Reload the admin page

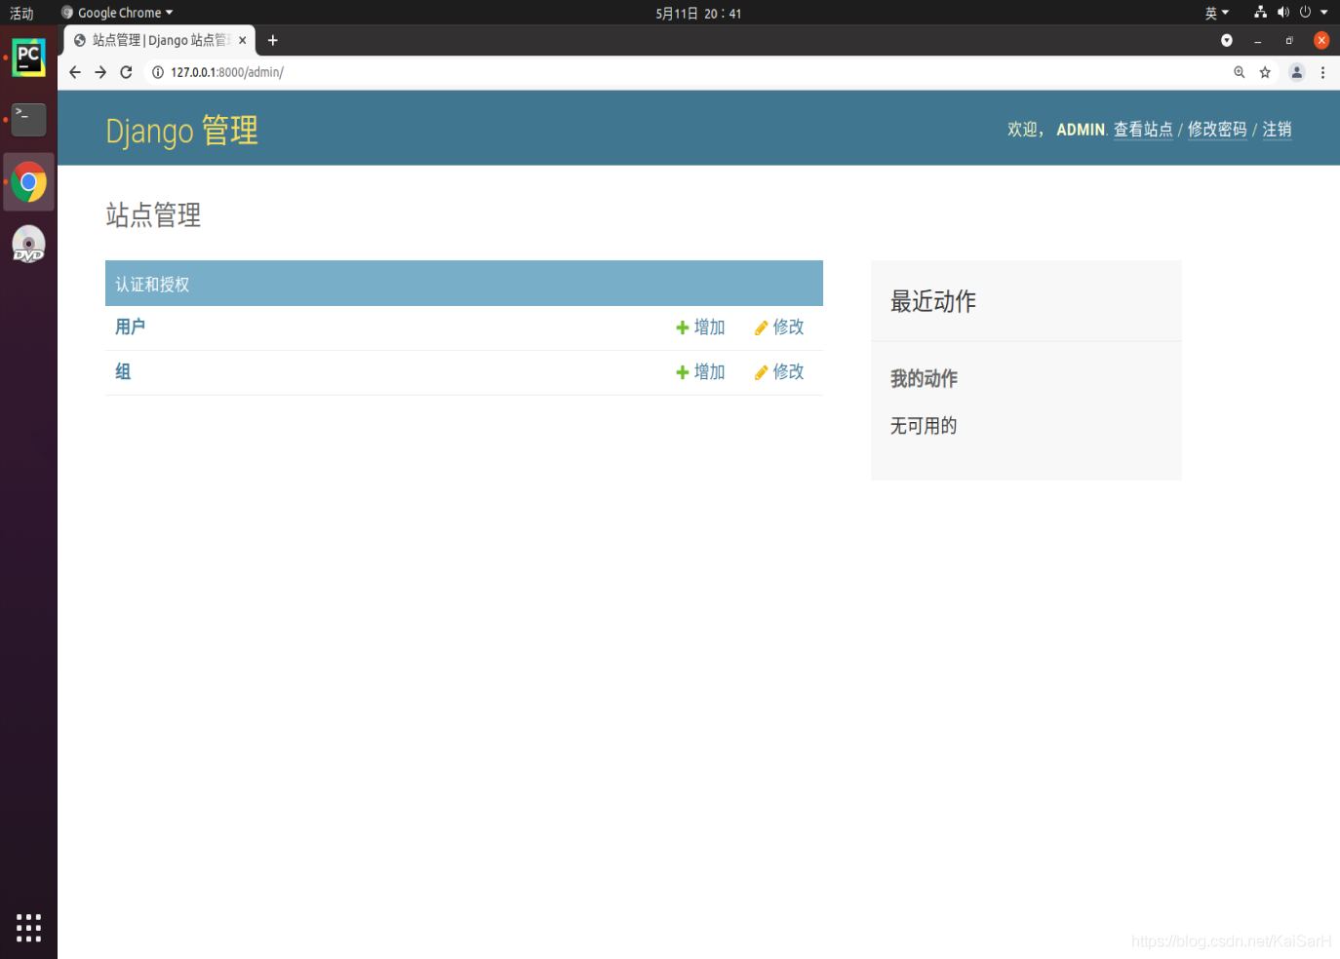126,72
